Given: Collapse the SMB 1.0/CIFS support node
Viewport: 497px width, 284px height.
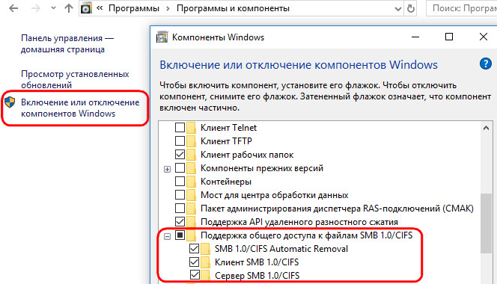Looking at the screenshot, I should point(167,236).
